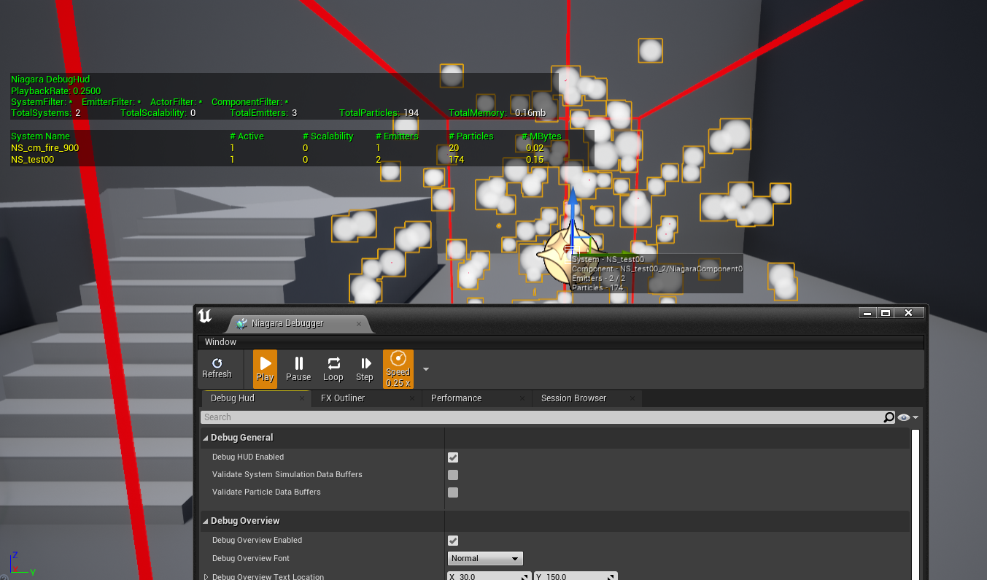Click the details panel vertical scrollbar

coord(916,503)
